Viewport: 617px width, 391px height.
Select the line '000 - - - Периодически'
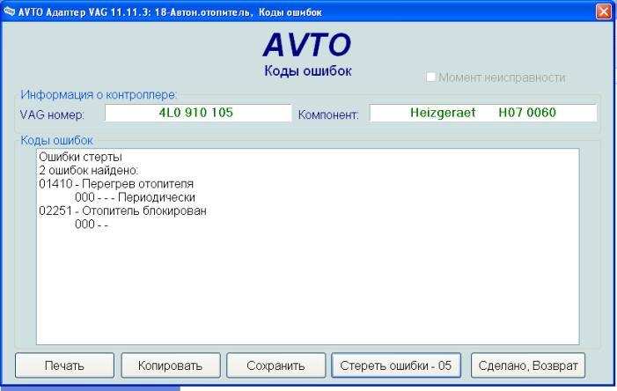click(135, 197)
